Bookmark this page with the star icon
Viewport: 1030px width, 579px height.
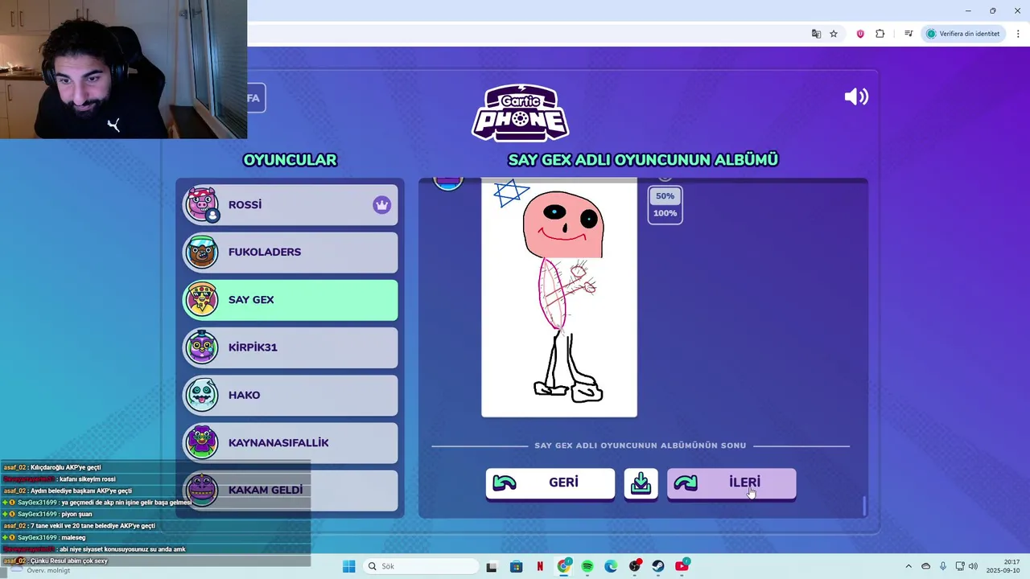click(834, 34)
